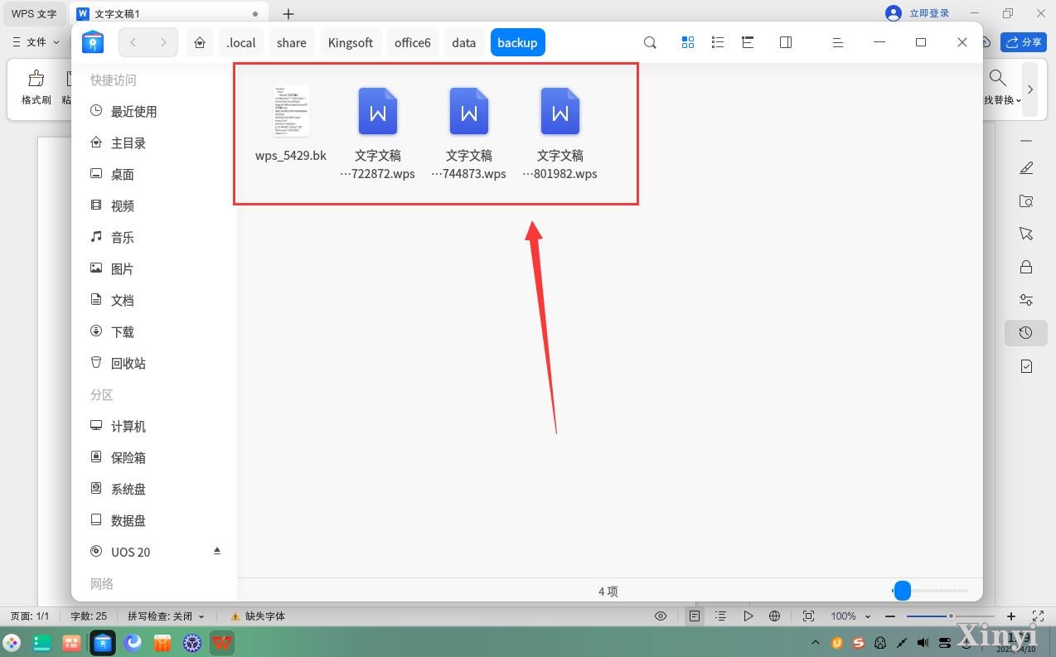Select the backup file ending 801982.wps
The width and height of the screenshot is (1056, 657).
point(560,133)
